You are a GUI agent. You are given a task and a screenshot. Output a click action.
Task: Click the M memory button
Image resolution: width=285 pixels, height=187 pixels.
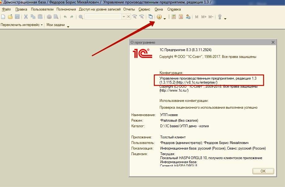197,17
